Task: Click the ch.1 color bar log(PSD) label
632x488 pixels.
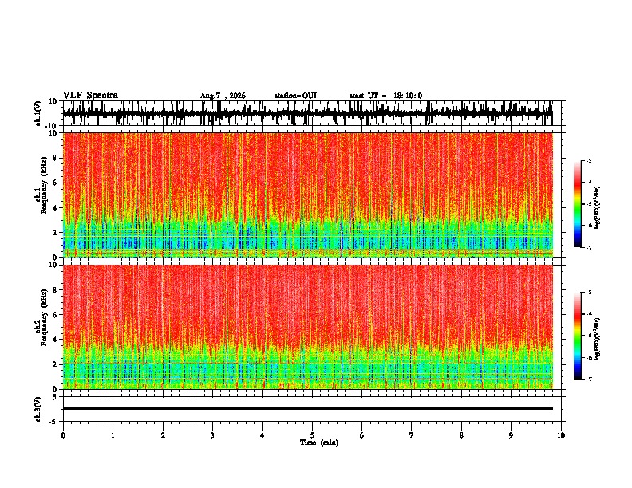Action: click(598, 207)
